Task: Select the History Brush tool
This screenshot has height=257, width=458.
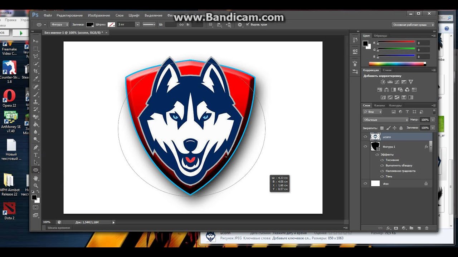Action: pyautogui.click(x=36, y=109)
